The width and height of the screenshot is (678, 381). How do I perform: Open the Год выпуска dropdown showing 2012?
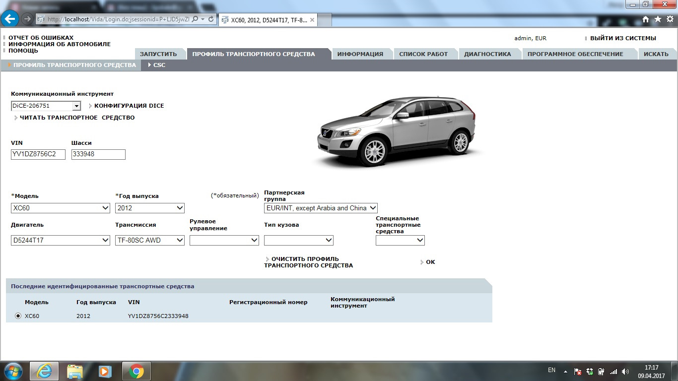click(150, 208)
